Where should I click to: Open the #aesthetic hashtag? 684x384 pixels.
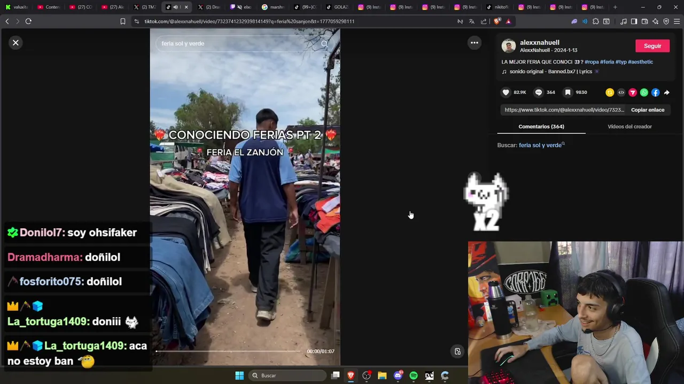641,62
